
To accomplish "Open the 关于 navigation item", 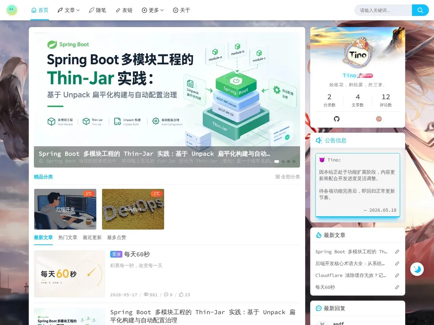I will [x=181, y=10].
